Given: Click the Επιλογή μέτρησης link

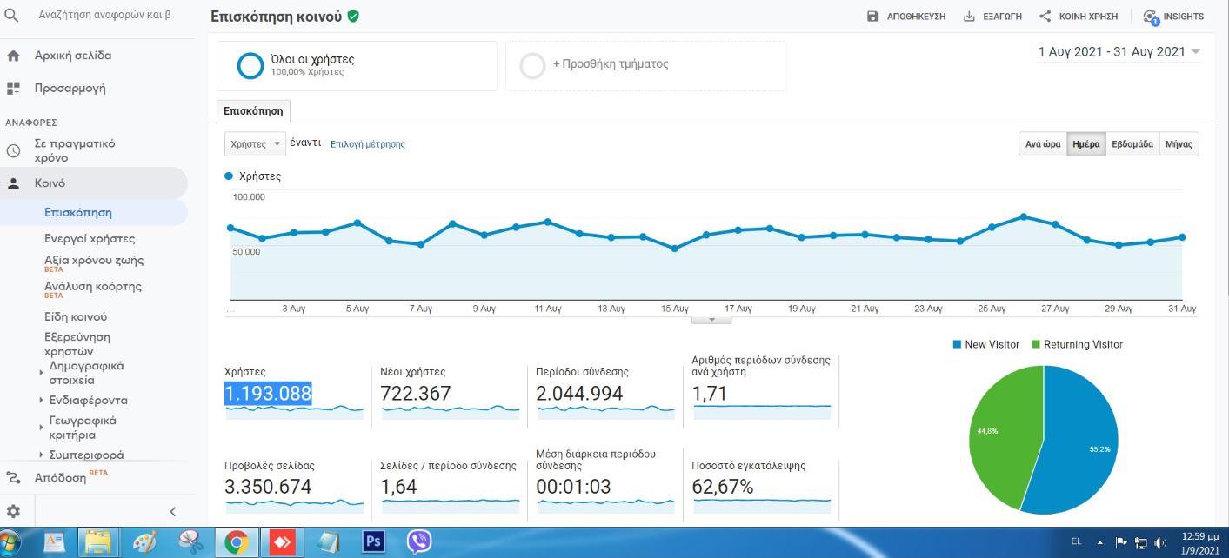Looking at the screenshot, I should click(x=368, y=144).
